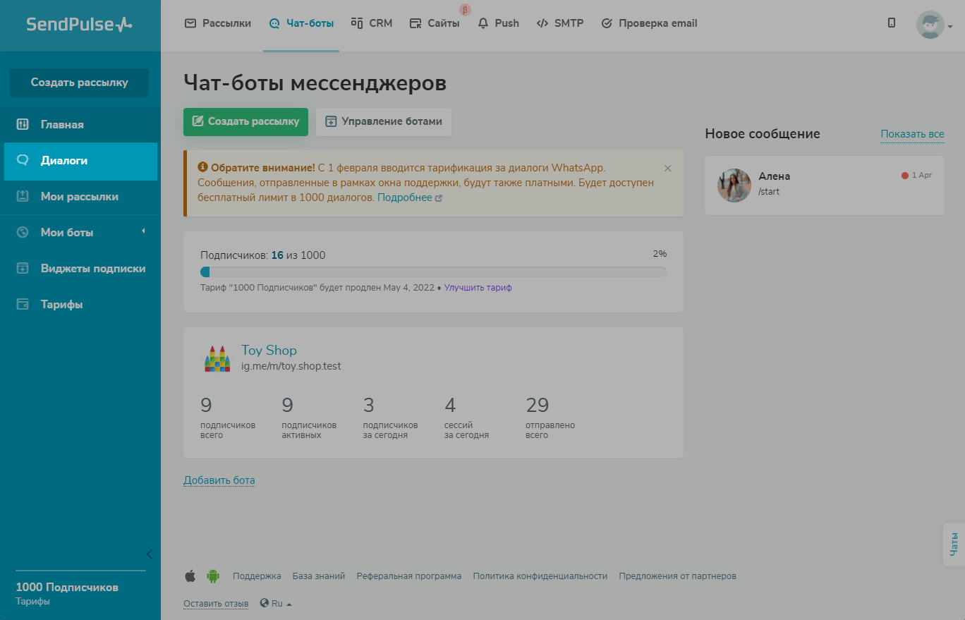Click Показать все messages link
965x620 pixels.
click(912, 134)
